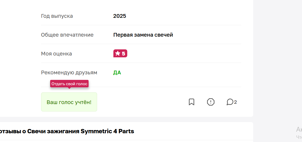
Task: Click the truncated 'Что' sidebar text
Action: pos(299,137)
